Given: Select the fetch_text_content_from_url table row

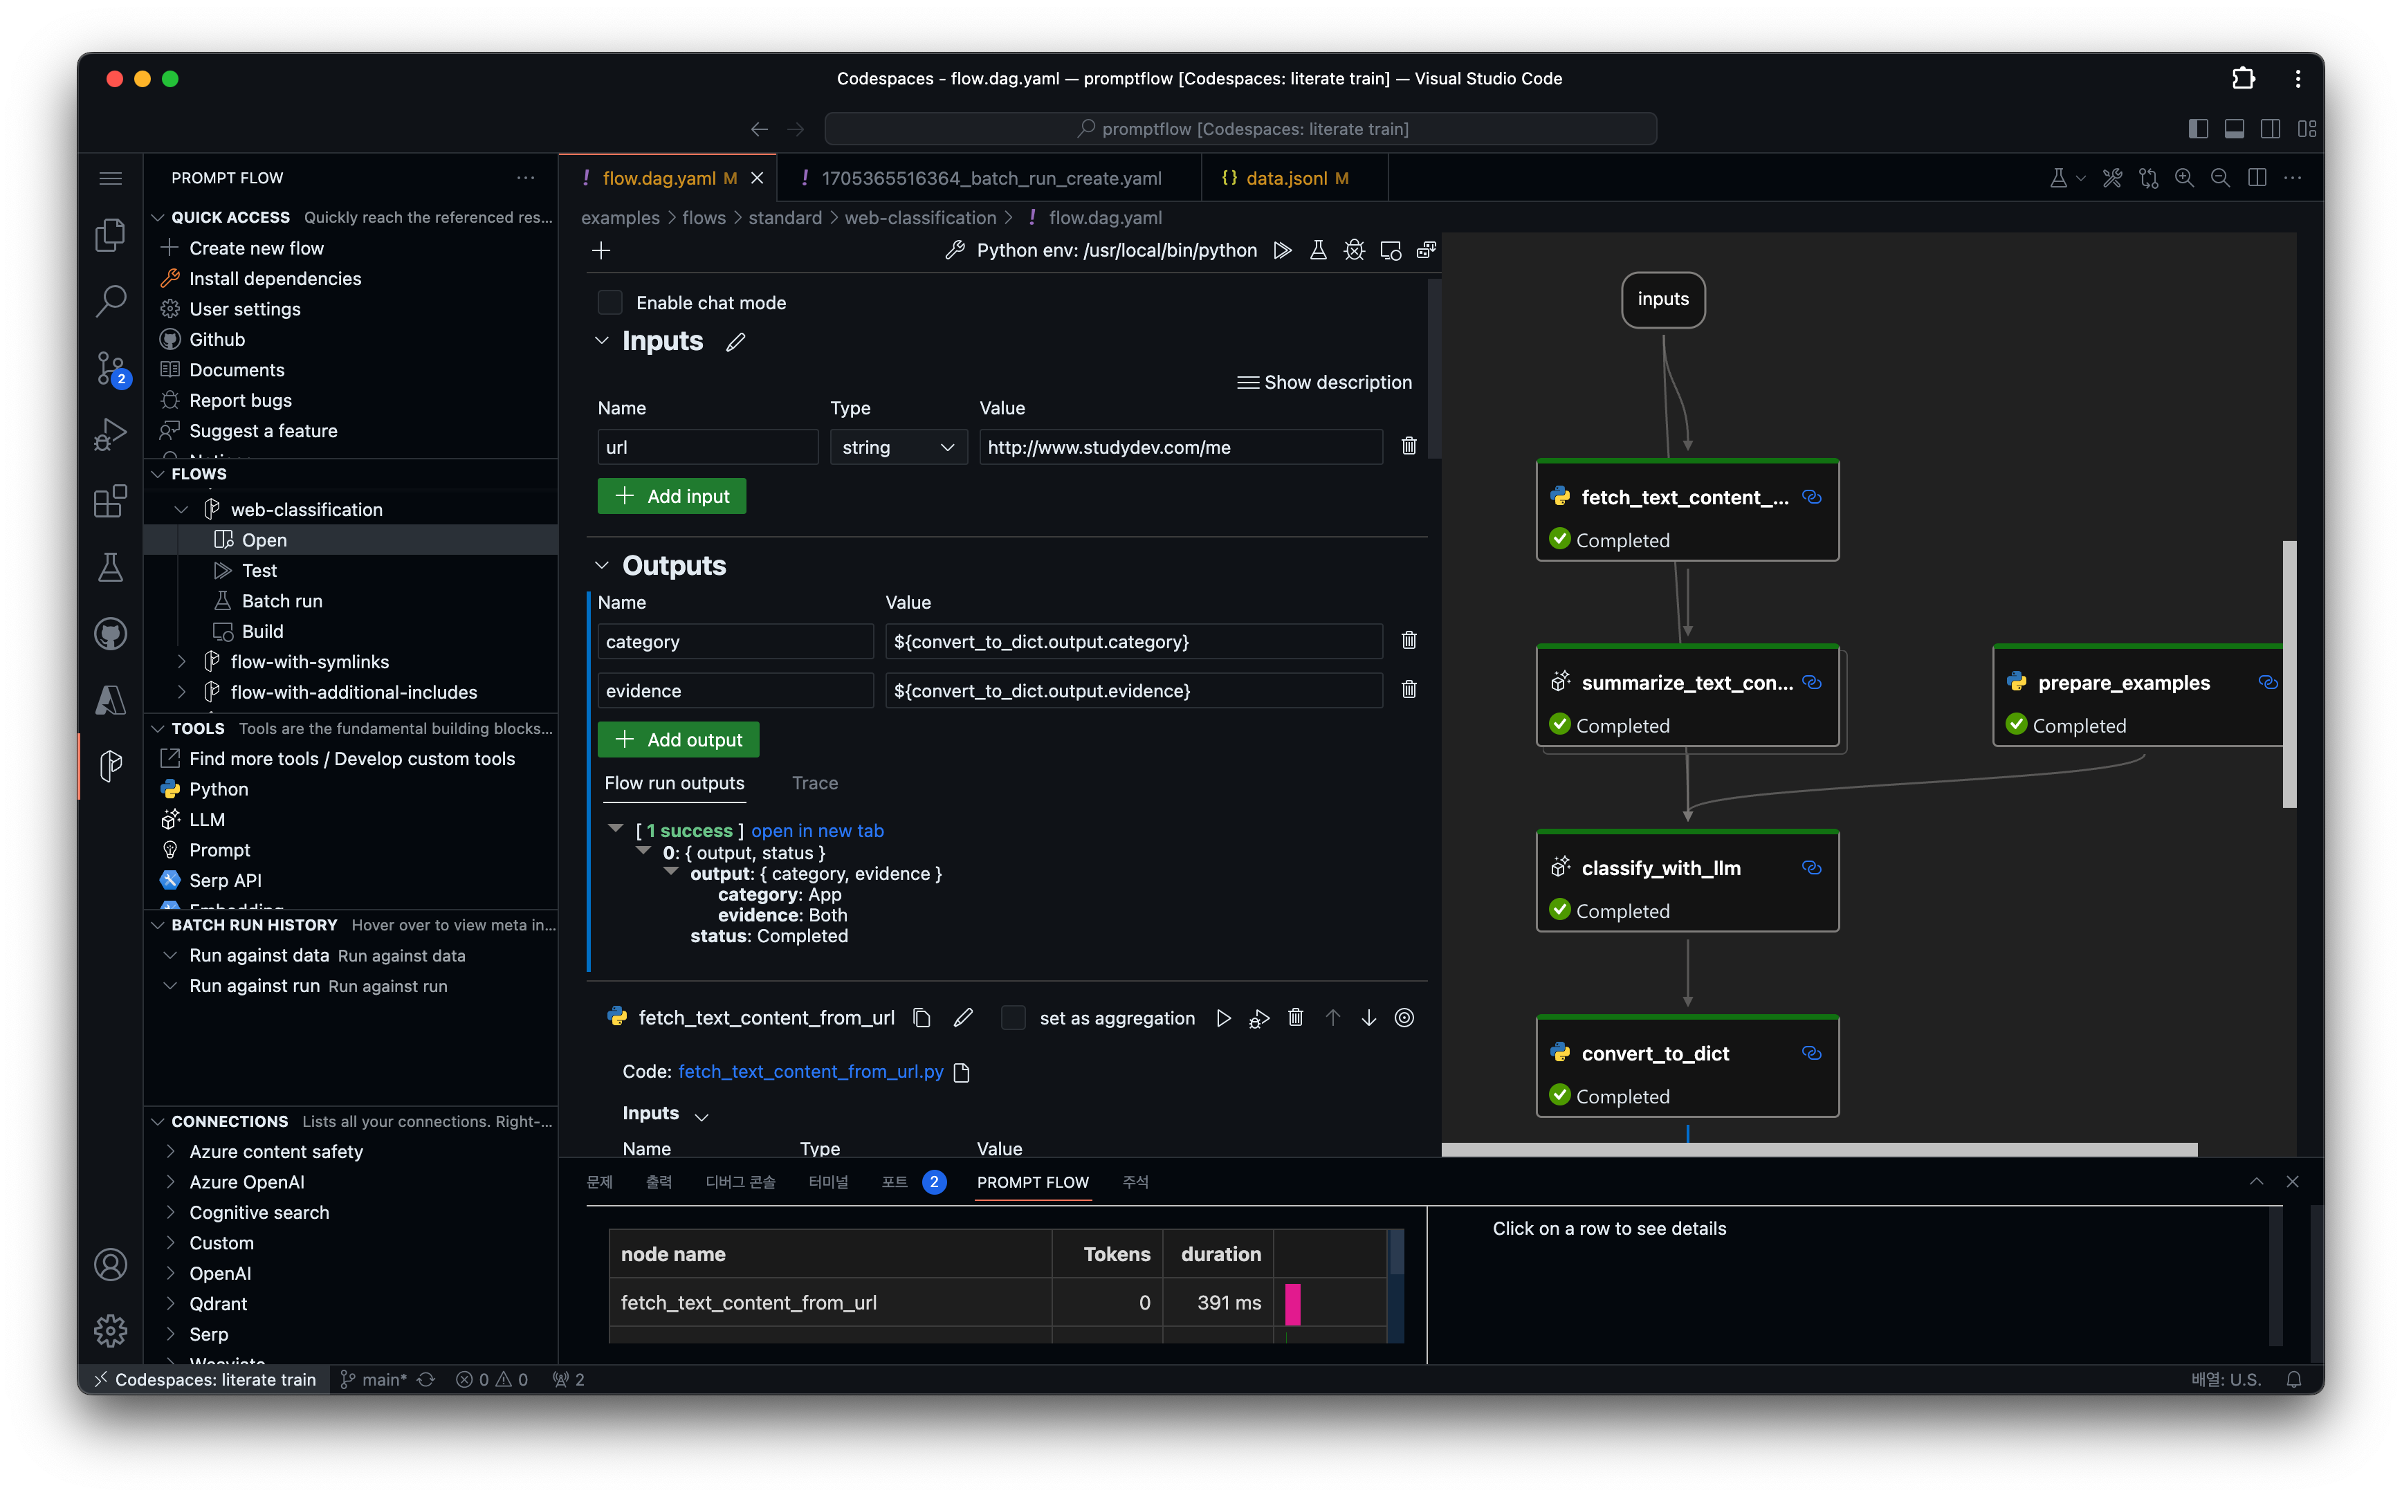Looking at the screenshot, I should pos(997,1303).
